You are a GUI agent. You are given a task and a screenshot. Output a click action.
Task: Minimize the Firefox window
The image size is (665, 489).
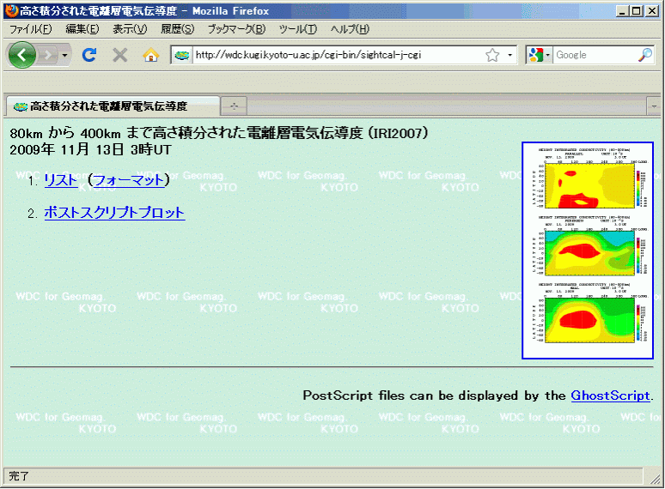[622, 11]
